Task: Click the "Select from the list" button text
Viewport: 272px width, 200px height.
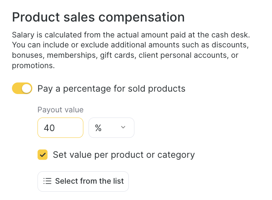Action: (89, 181)
